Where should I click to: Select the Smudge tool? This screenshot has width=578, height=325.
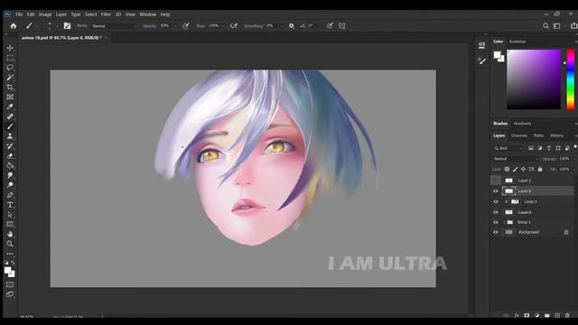[10, 175]
